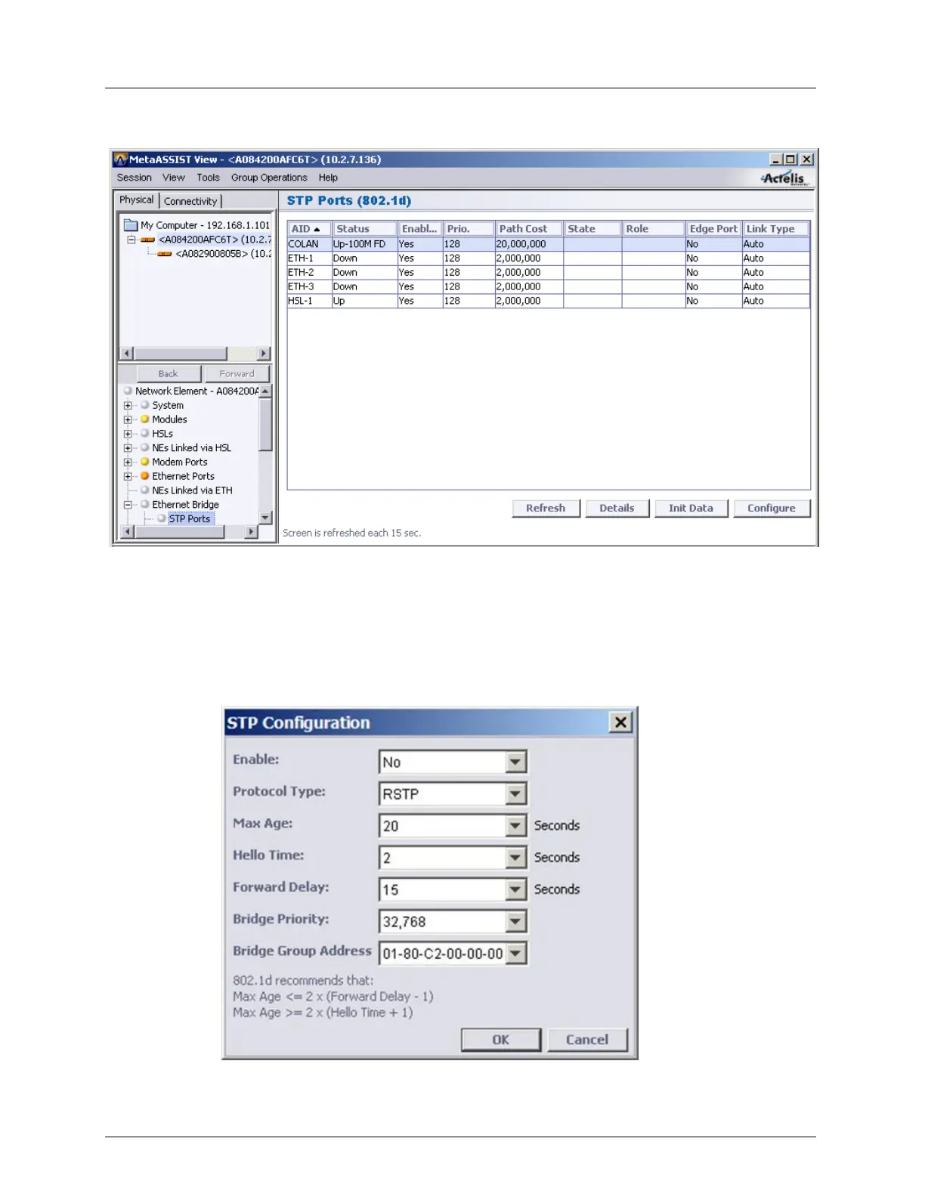925x1197 pixels.
Task: Open the View menu
Action: [x=173, y=178]
